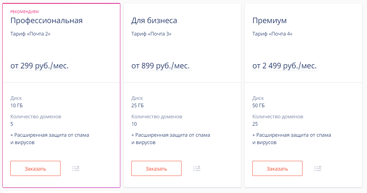Image resolution: width=367 pixels, height=193 pixels.
Task: Click 25 ГБ disk size in business plan
Action: tap(137, 106)
